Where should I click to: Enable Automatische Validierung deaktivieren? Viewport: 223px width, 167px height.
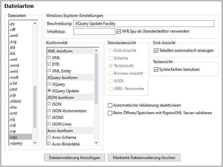pyautogui.click(x=110, y=105)
